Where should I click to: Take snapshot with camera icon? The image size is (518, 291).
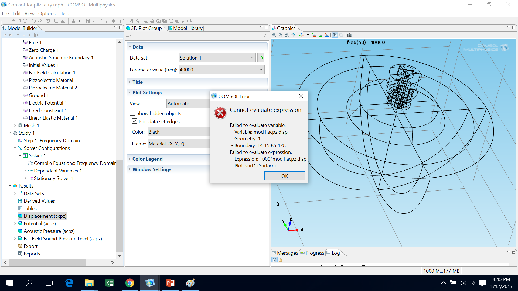pyautogui.click(x=350, y=35)
